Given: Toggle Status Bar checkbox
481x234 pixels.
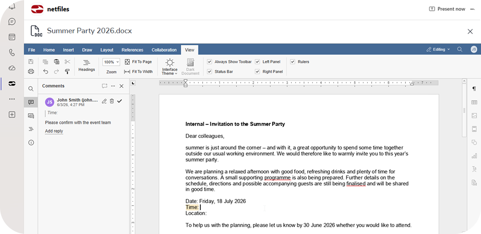Looking at the screenshot, I should [210, 71].
